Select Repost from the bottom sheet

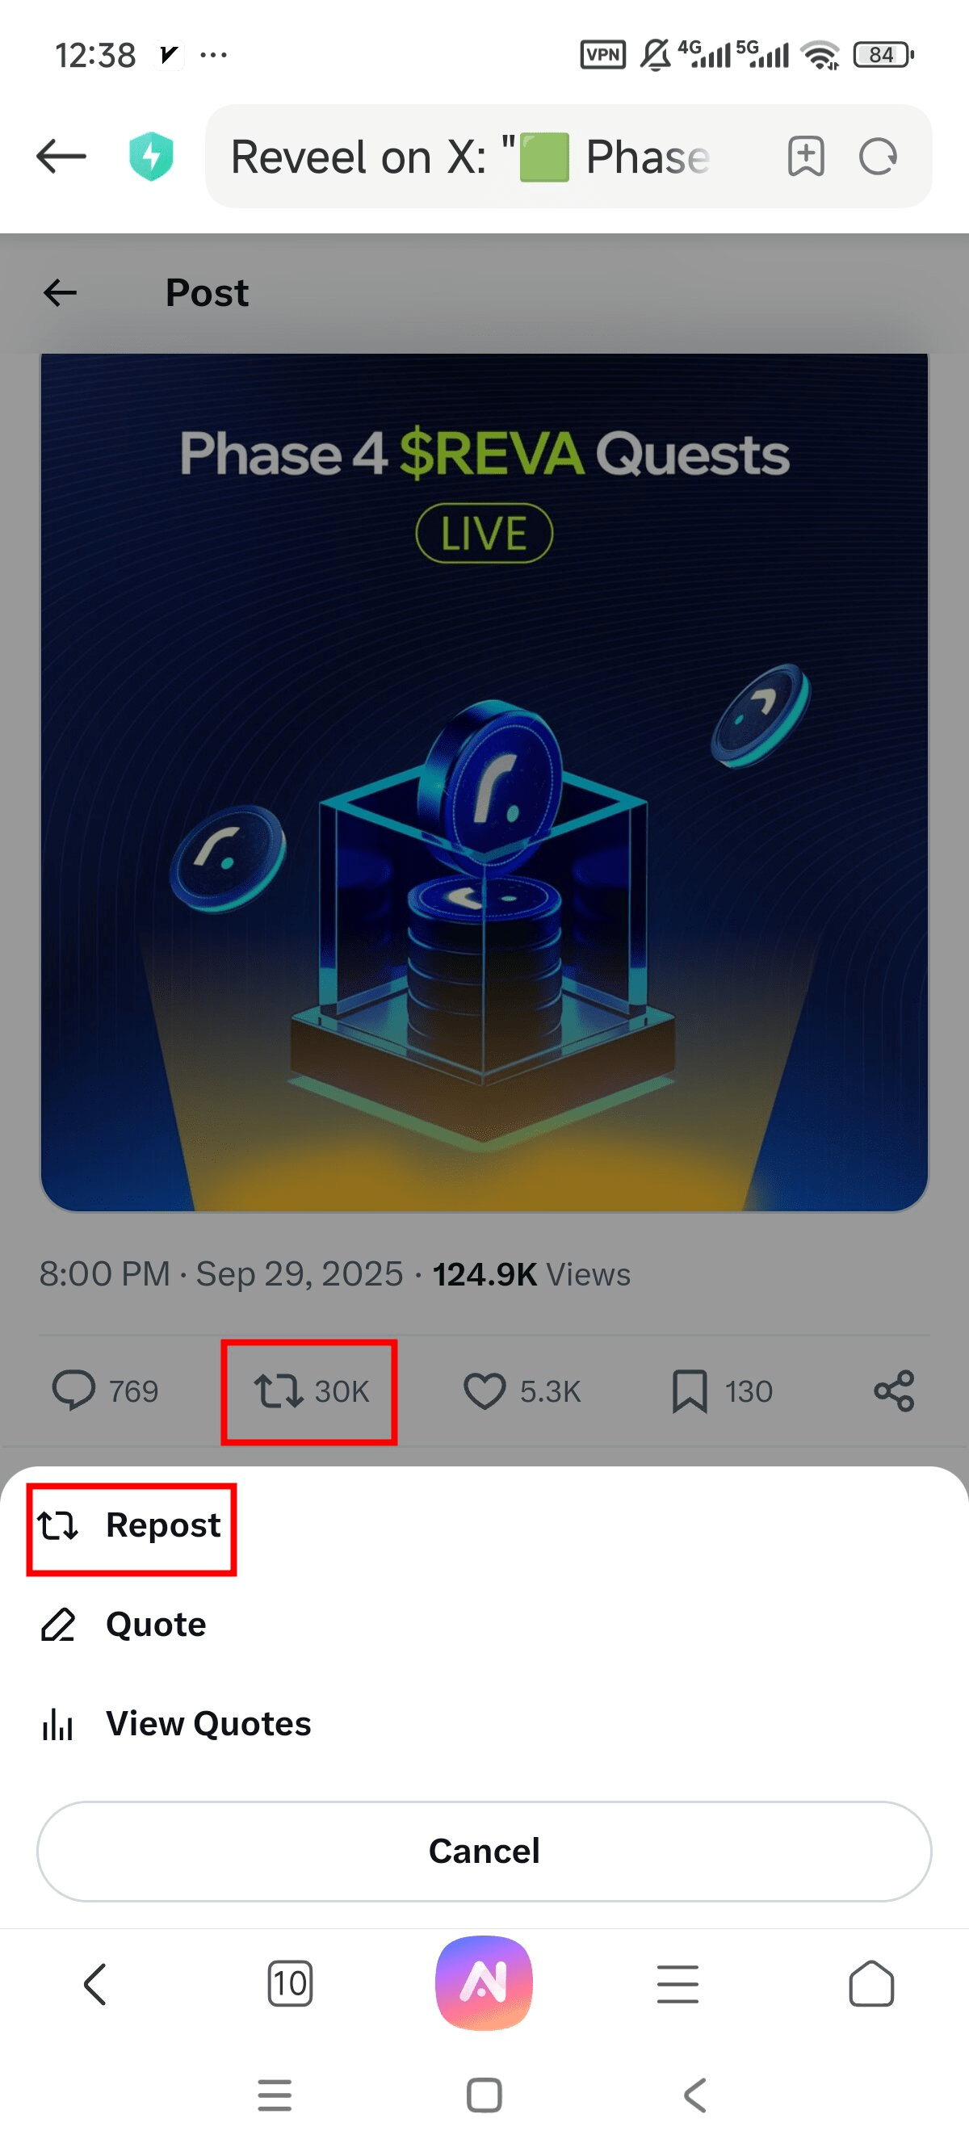(x=132, y=1526)
